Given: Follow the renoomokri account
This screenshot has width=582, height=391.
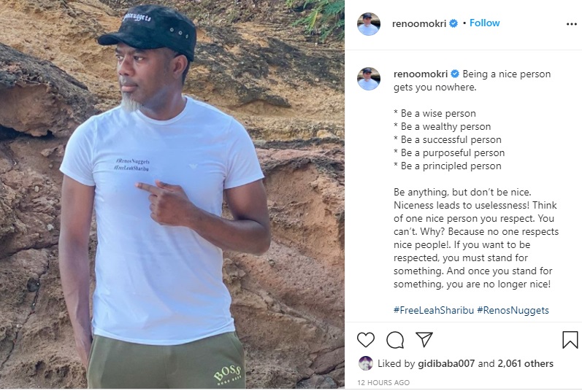Looking at the screenshot, I should [484, 23].
